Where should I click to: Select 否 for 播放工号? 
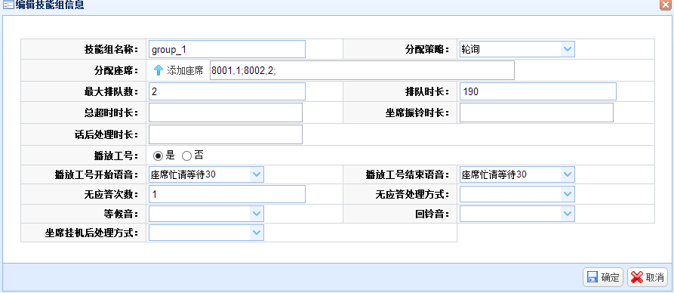186,156
